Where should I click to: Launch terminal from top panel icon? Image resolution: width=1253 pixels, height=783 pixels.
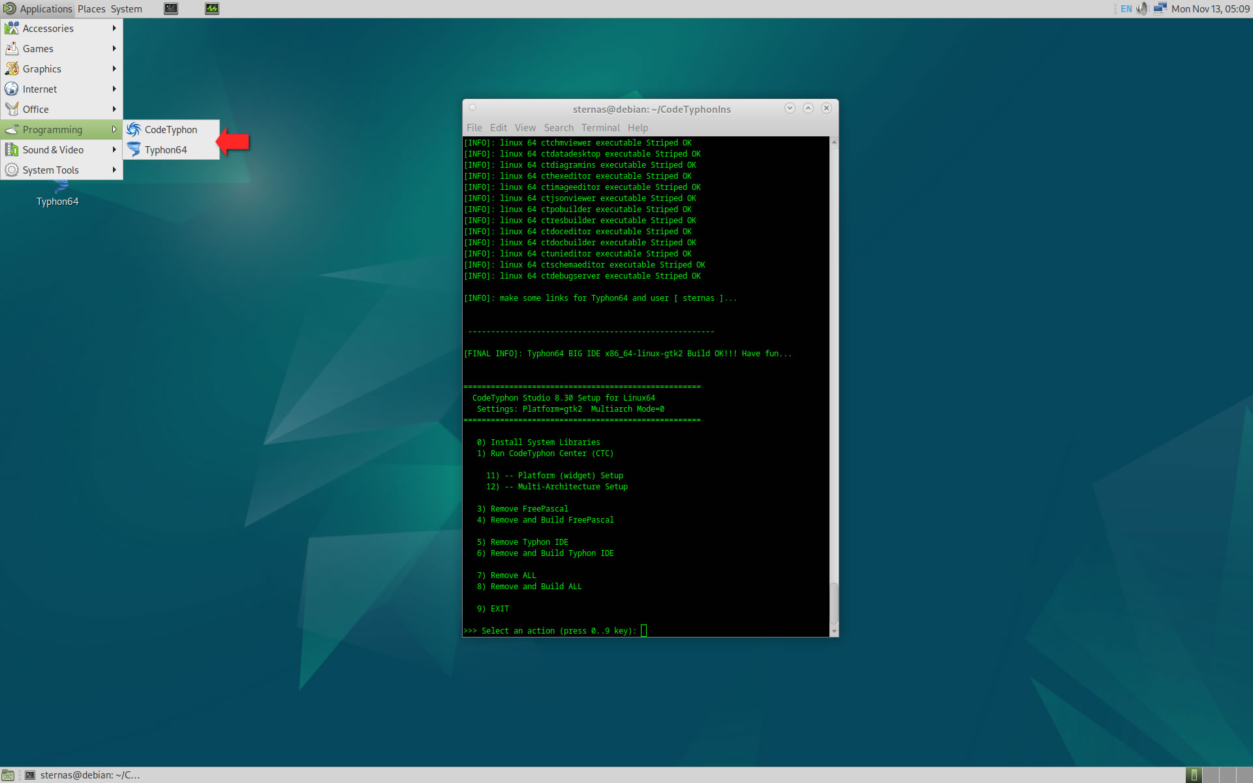171,9
